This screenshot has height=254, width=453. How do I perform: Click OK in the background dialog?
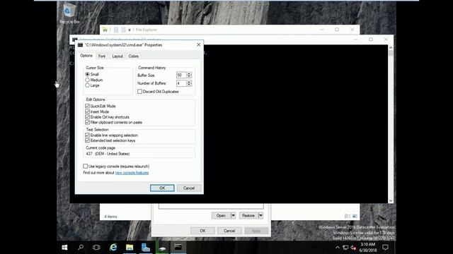[202, 231]
